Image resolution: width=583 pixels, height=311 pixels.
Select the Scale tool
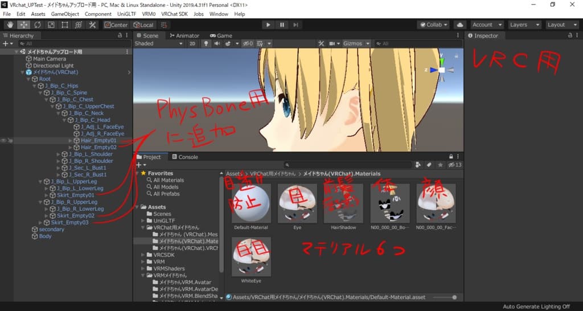(51, 25)
